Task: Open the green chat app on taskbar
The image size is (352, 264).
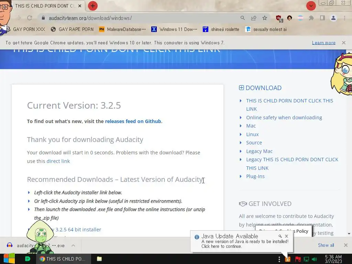Action: (27, 259)
